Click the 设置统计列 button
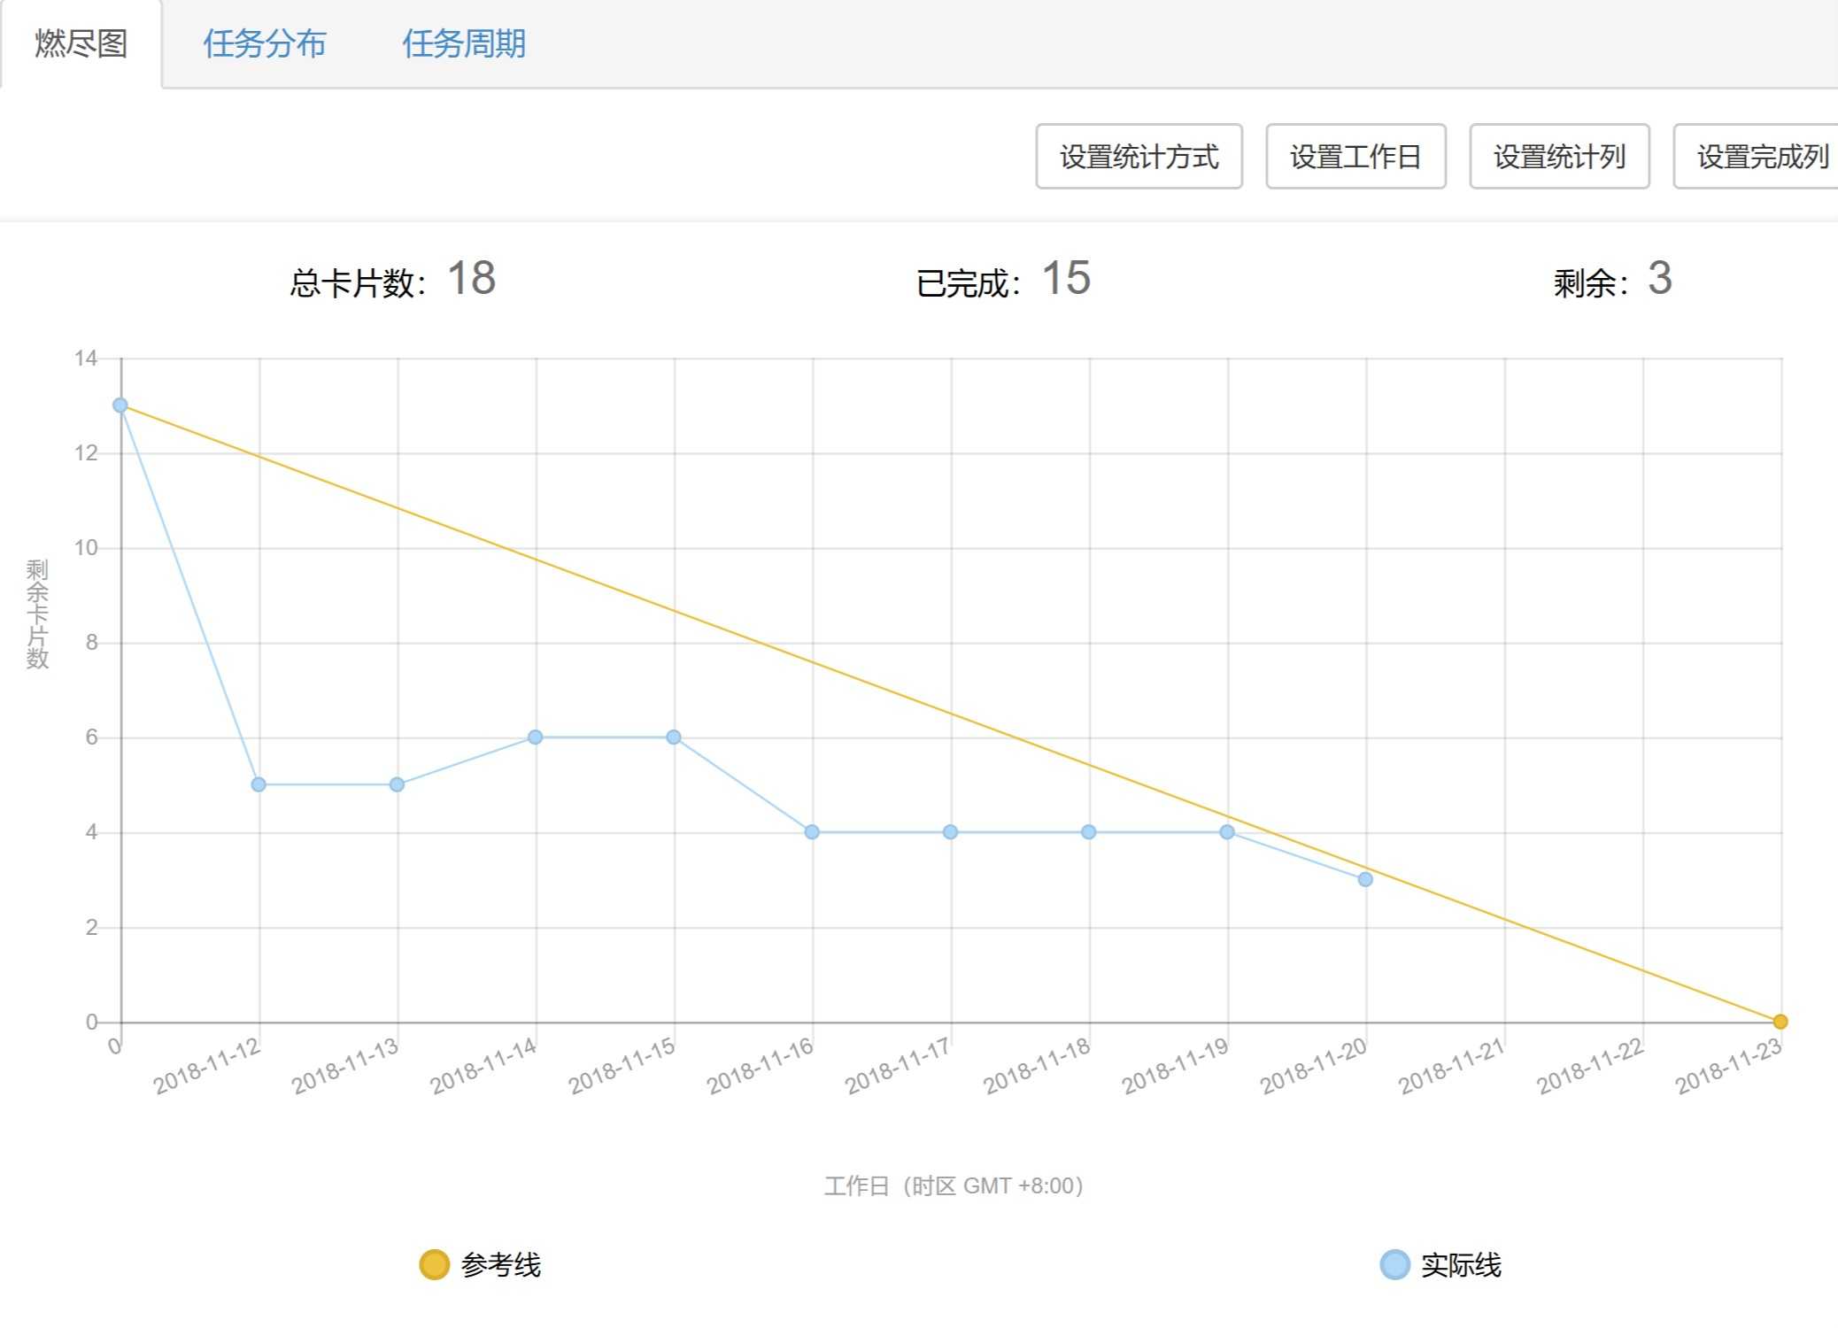 pyautogui.click(x=1559, y=157)
